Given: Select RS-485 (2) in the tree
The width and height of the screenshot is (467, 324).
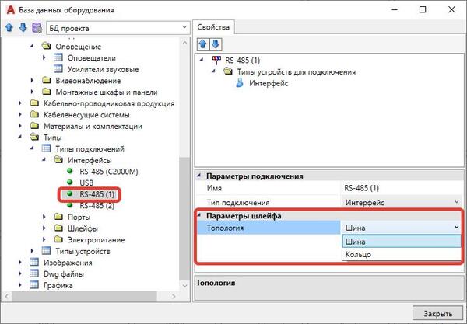Looking at the screenshot, I should [97, 206].
